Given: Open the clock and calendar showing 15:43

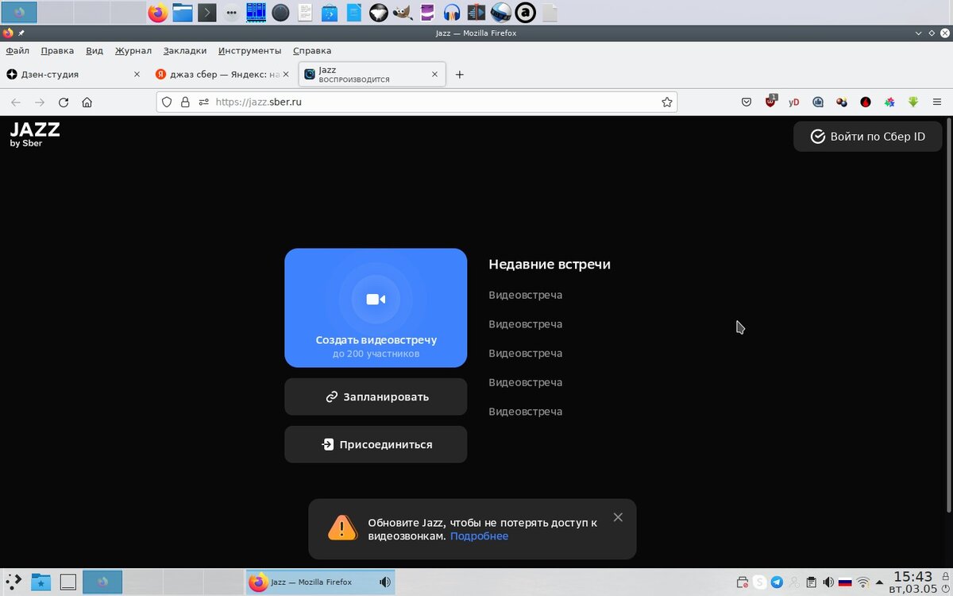Looking at the screenshot, I should point(912,582).
